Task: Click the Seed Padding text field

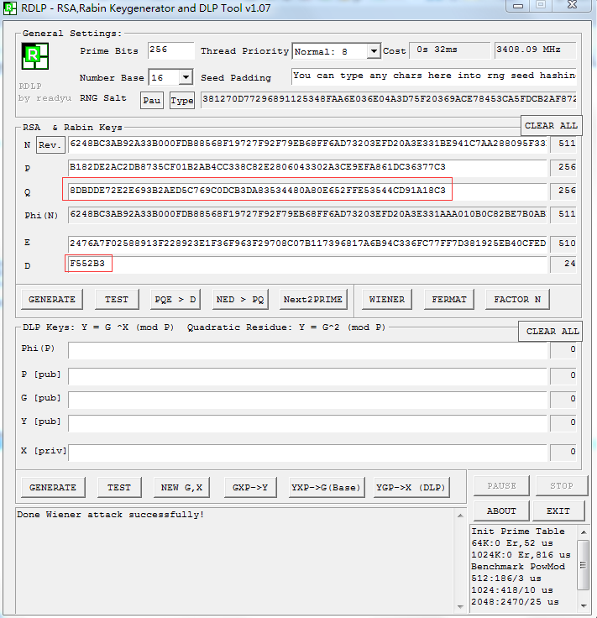Action: (434, 76)
